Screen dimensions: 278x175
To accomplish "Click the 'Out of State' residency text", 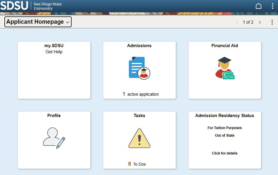I will tap(225, 135).
